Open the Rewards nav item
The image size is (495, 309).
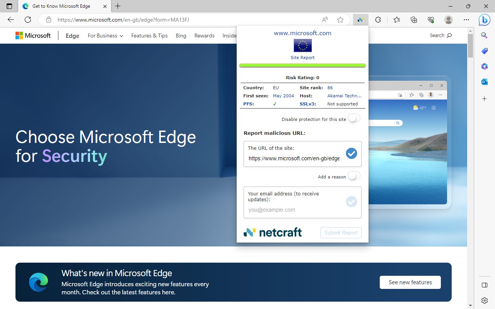pyautogui.click(x=204, y=36)
